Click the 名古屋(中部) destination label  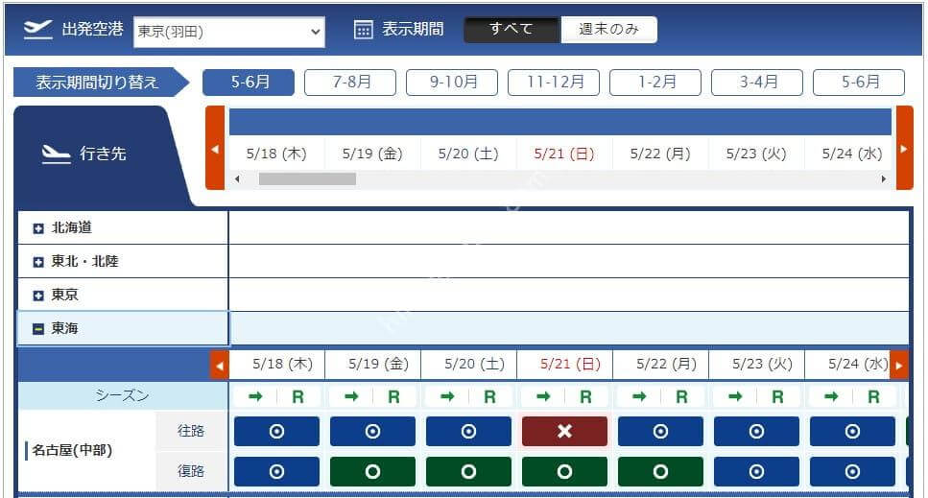pyautogui.click(x=72, y=451)
